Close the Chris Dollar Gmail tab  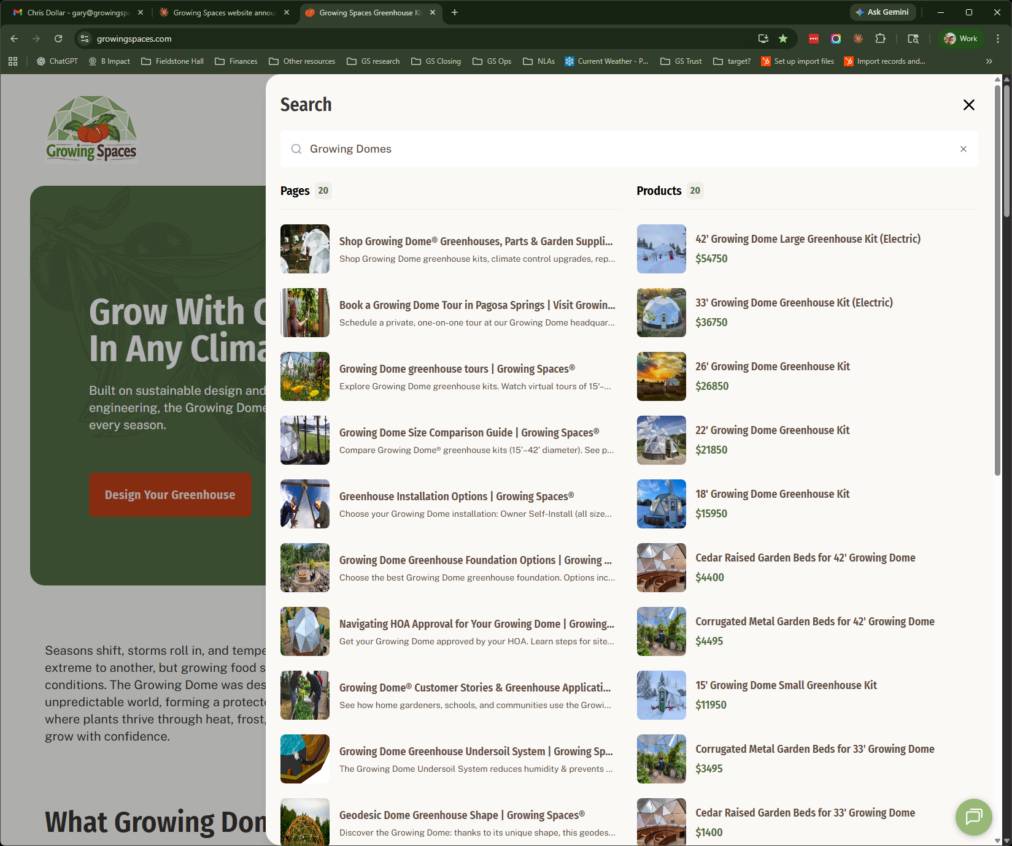(x=141, y=12)
